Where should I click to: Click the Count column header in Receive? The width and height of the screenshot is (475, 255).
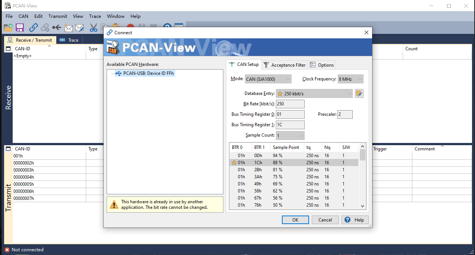point(412,49)
